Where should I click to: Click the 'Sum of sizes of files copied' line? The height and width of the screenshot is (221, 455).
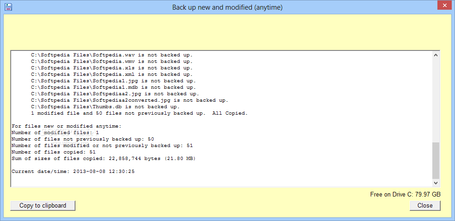[104, 159]
